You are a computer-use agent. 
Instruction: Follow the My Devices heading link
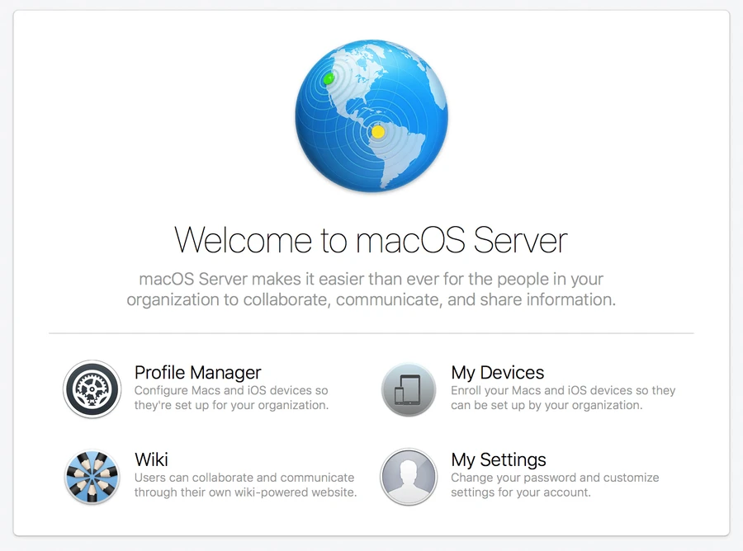click(x=498, y=373)
